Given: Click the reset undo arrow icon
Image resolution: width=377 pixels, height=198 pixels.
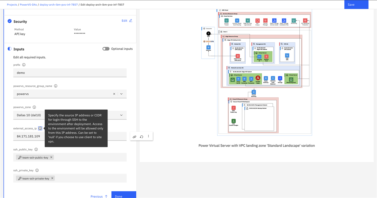Looking at the screenshot, I should [x=141, y=137].
